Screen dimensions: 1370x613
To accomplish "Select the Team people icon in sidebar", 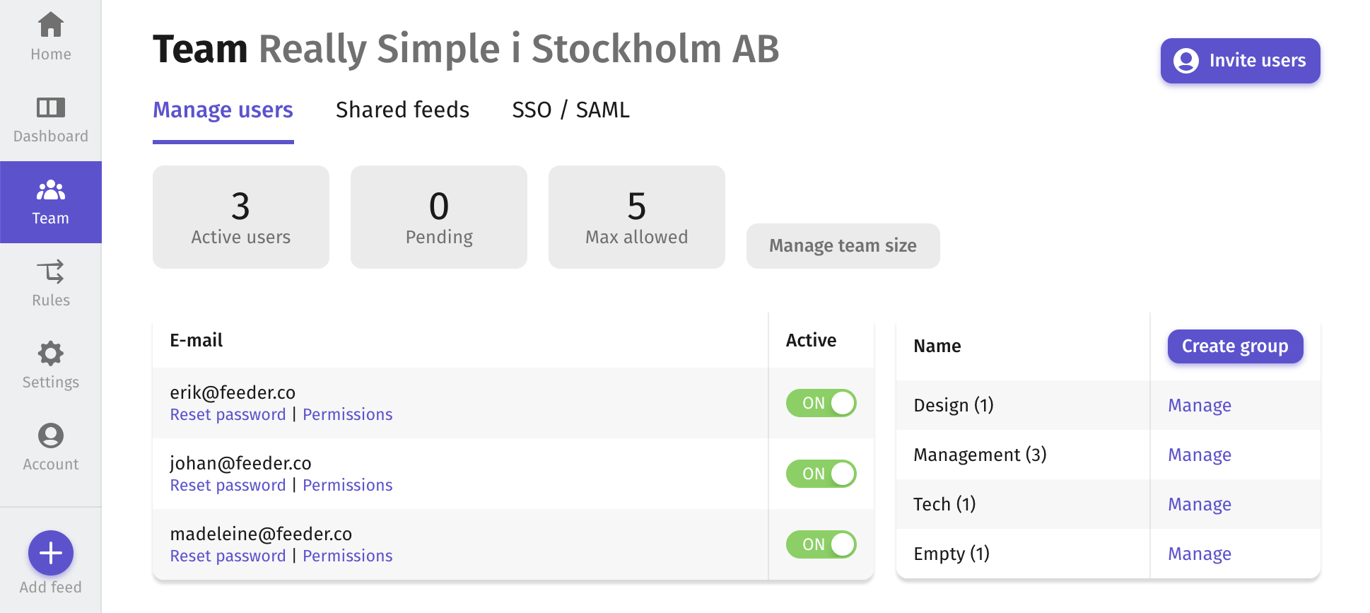I will [51, 190].
